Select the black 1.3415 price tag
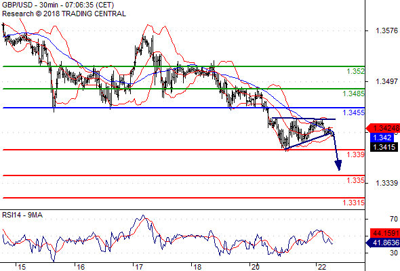400x271 pixels. [384, 147]
